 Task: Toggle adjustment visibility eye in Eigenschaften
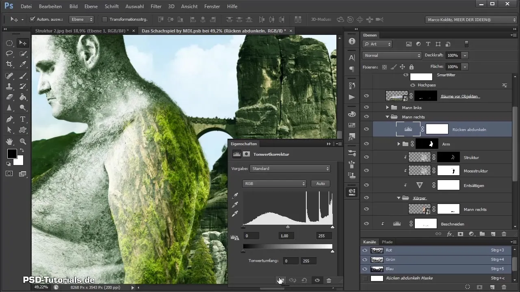tap(317, 280)
